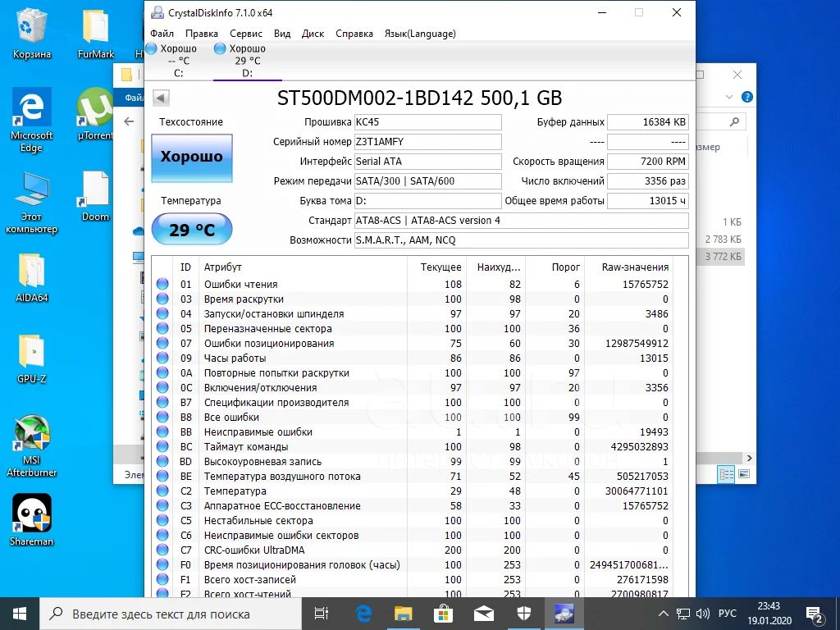Open the Язык(Language) menu
Viewport: 840px width, 630px height.
[420, 33]
